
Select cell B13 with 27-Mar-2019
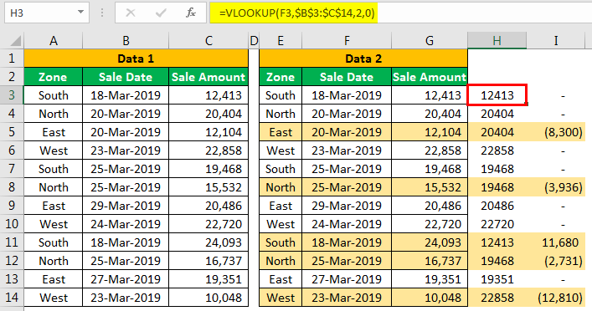coord(126,279)
